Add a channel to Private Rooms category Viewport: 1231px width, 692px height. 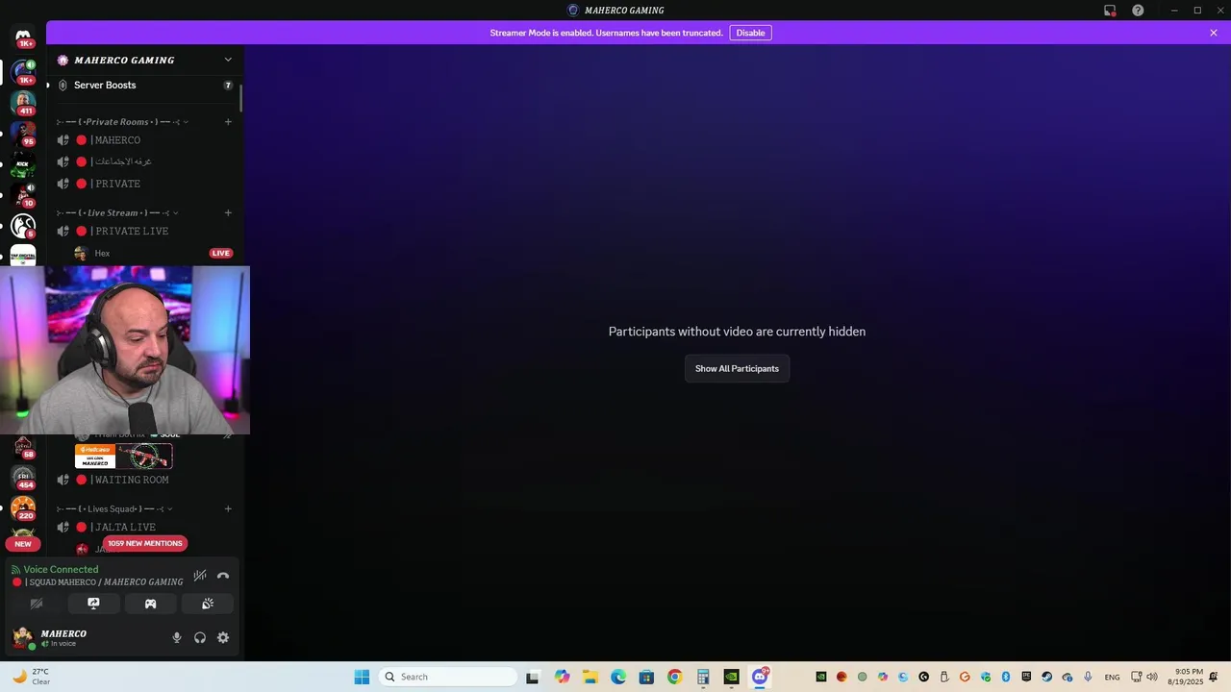pos(228,122)
